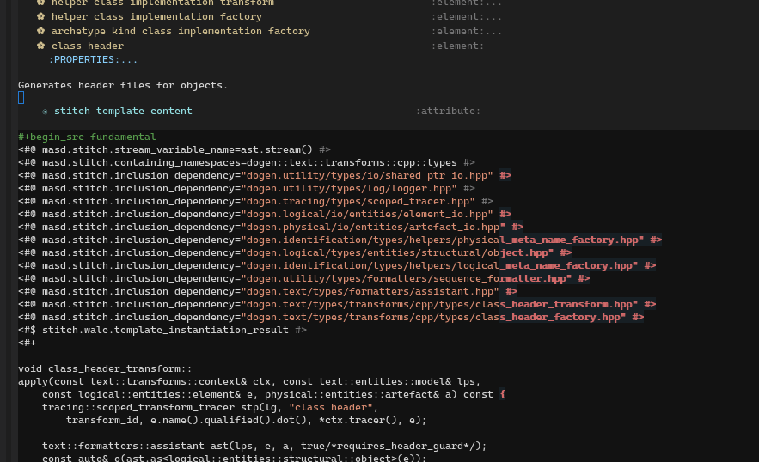
Task: Click the '<#+' block opener line
Action: coord(28,343)
